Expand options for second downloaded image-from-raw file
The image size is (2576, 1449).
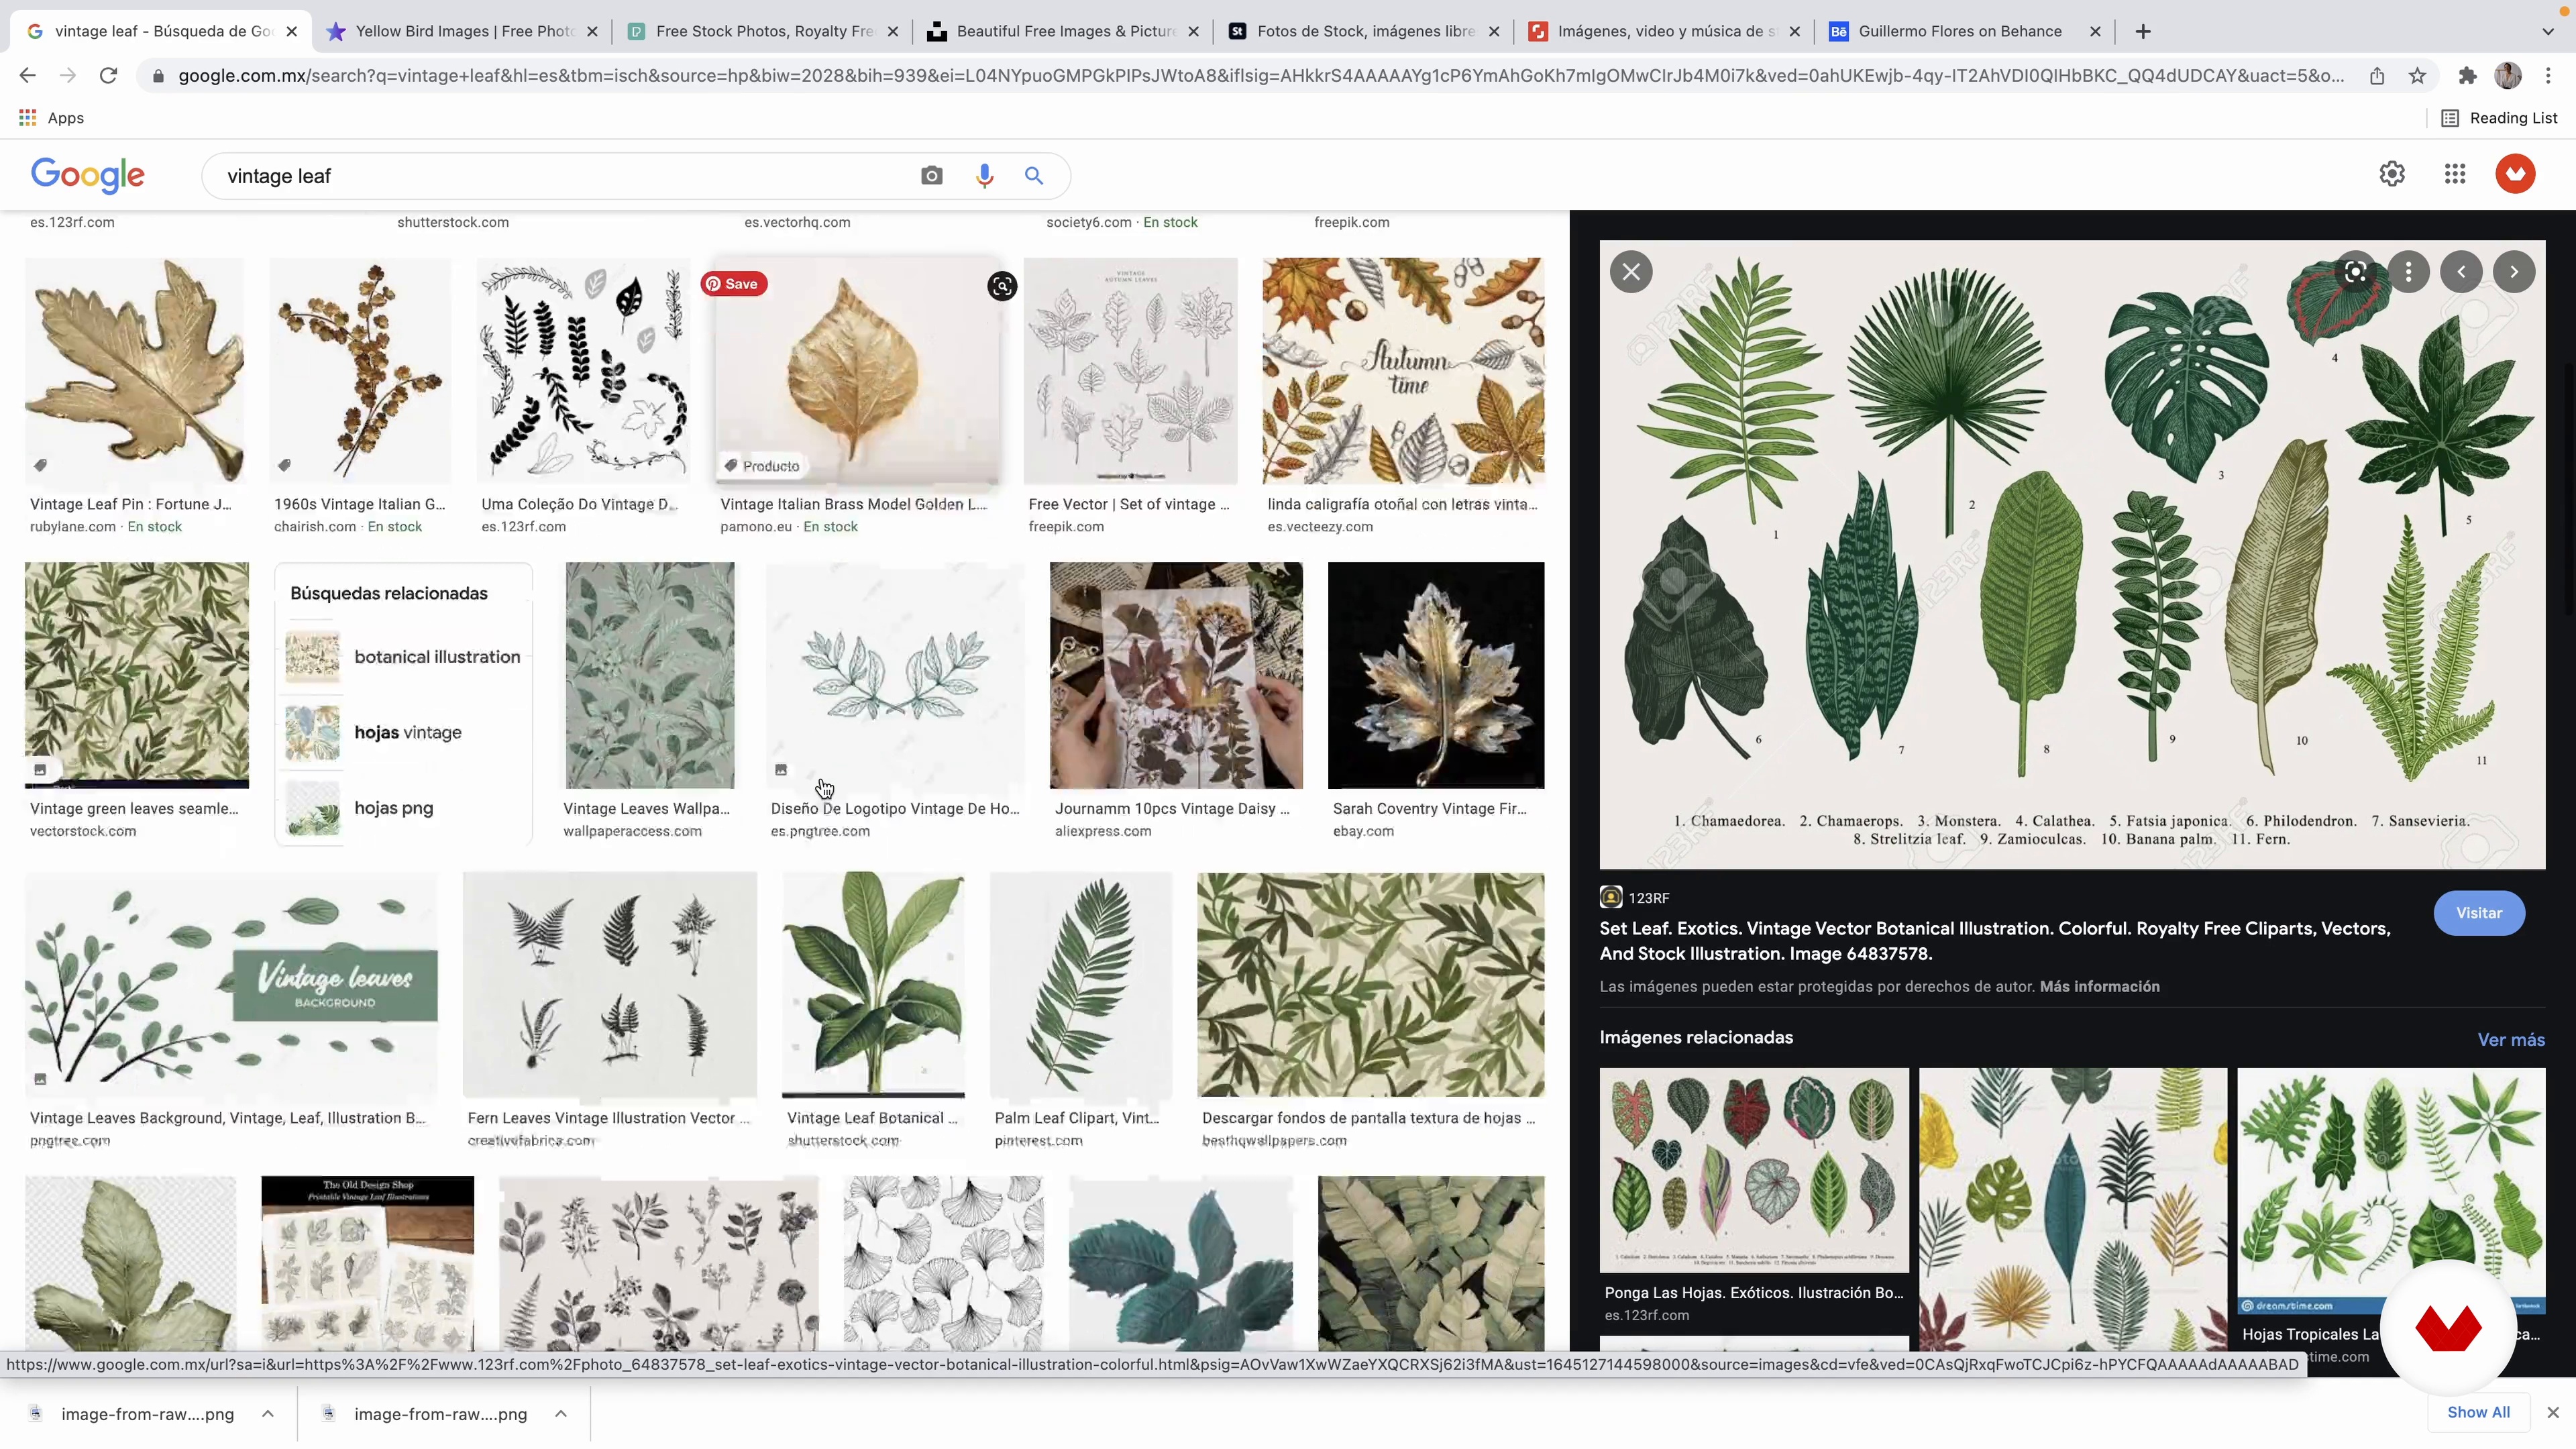[x=561, y=1413]
